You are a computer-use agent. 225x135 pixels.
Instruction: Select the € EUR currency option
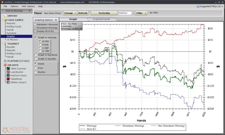(40, 45)
